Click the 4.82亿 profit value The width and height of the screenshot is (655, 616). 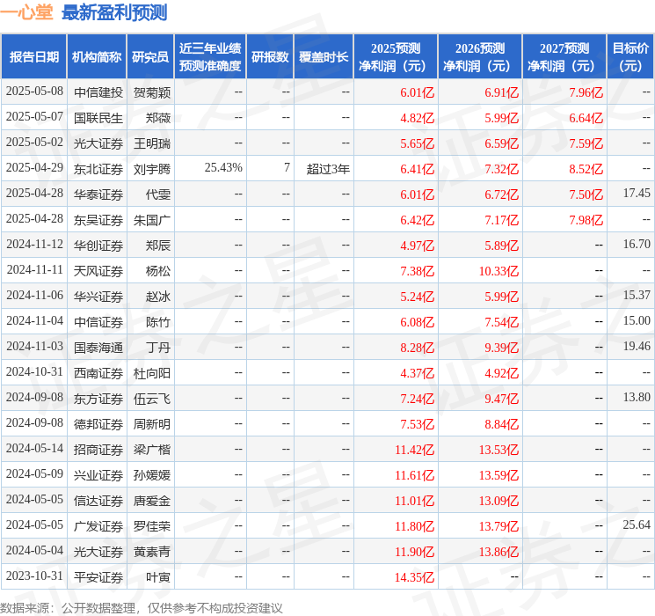pos(417,118)
